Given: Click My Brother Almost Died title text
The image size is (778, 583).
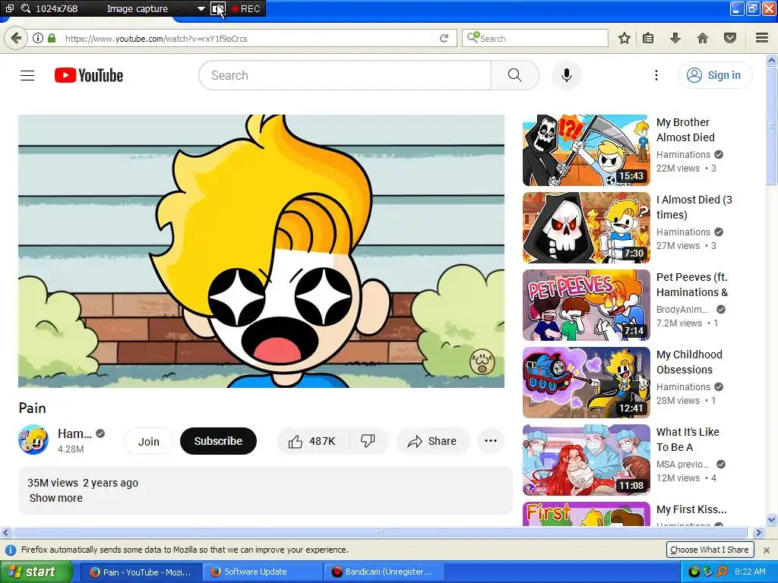Looking at the screenshot, I should click(686, 130).
